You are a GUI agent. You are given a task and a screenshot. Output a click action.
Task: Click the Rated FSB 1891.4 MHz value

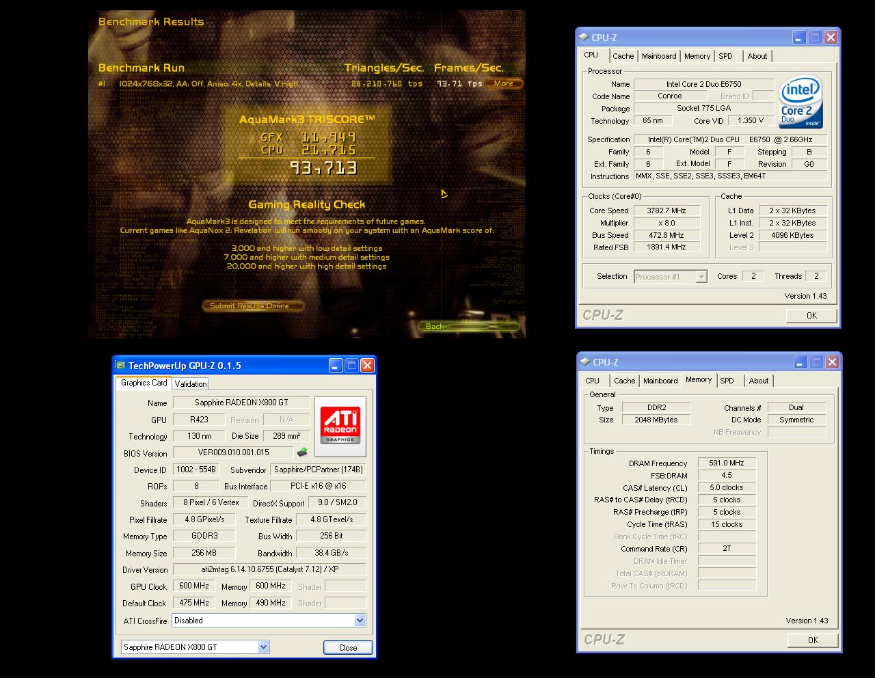point(667,247)
